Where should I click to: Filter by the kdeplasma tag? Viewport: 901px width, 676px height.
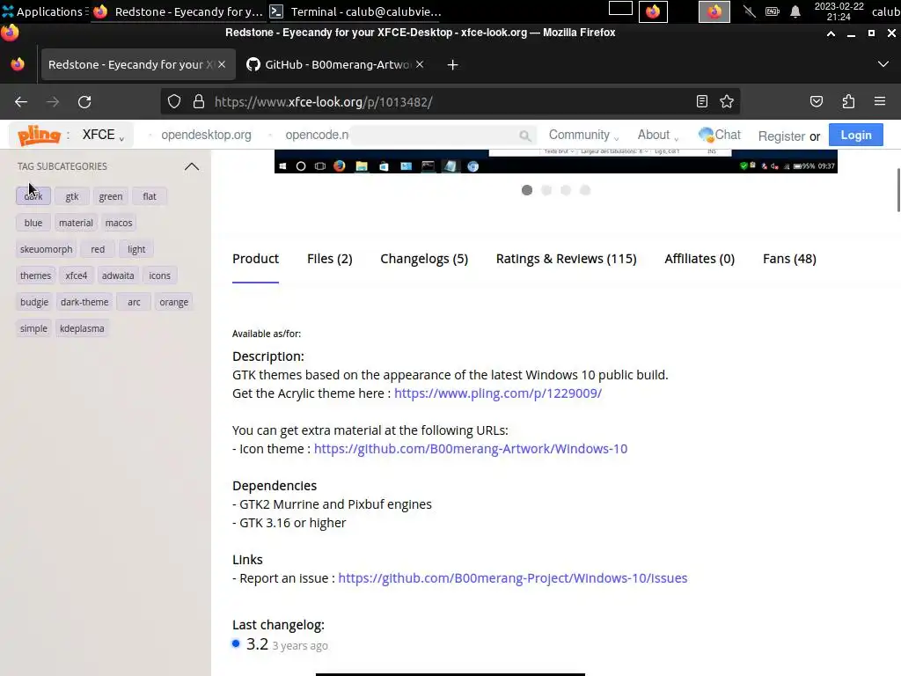pos(82,329)
